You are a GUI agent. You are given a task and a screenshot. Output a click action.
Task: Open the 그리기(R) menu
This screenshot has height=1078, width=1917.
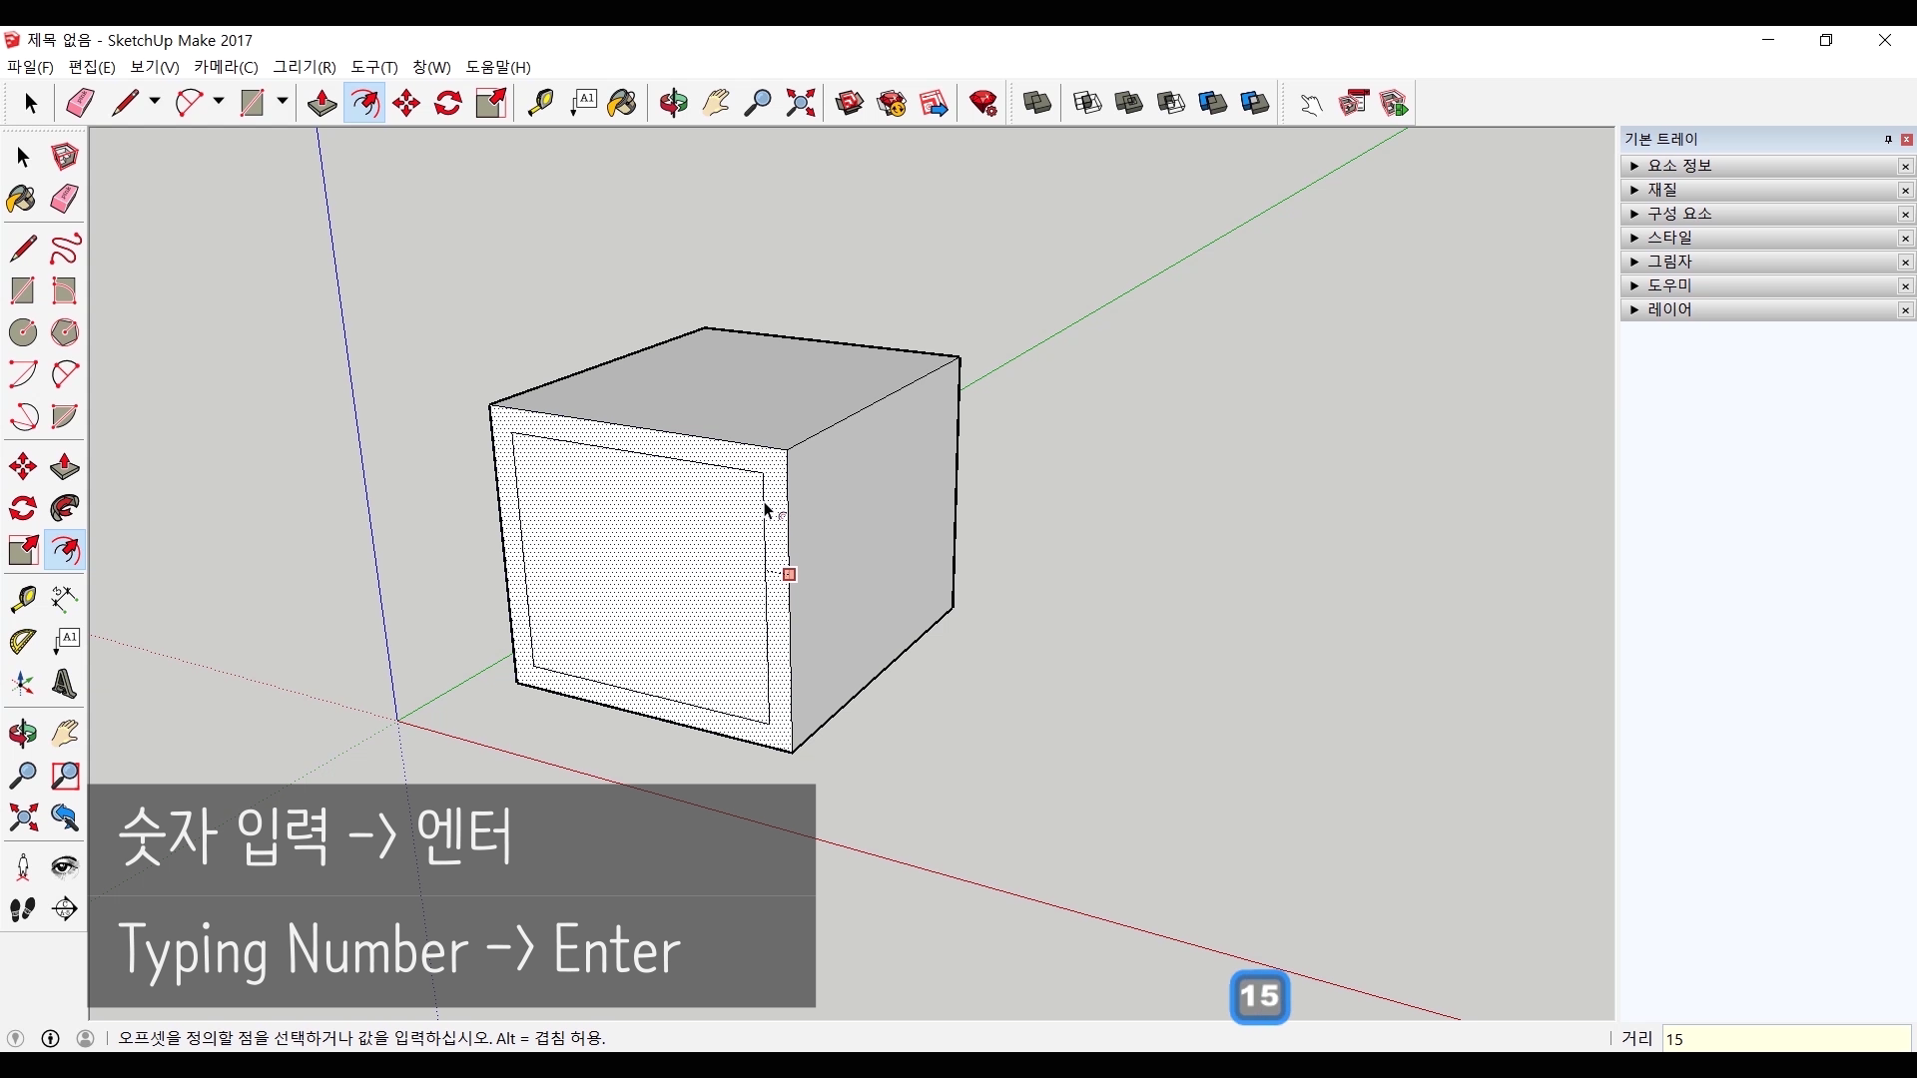pos(305,67)
